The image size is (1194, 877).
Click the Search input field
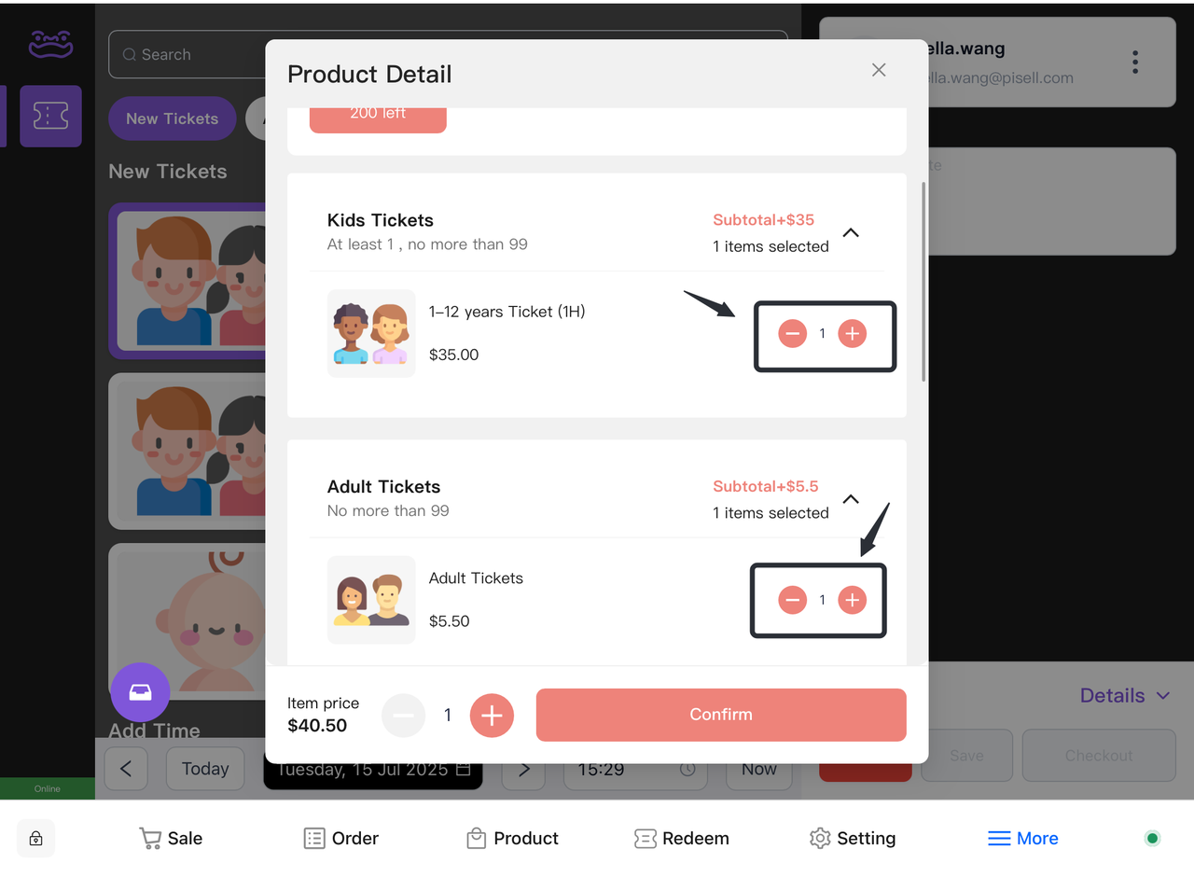(x=187, y=55)
